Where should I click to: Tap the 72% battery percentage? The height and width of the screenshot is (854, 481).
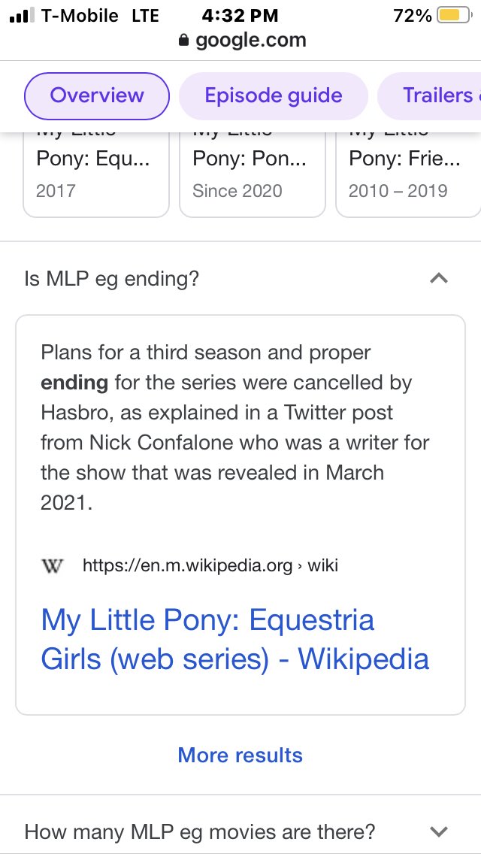[413, 15]
